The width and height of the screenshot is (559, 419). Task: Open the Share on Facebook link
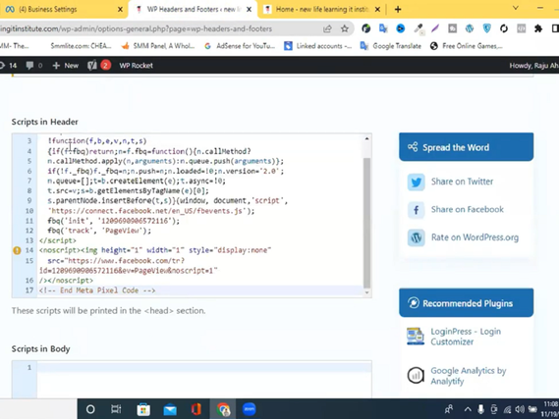(467, 210)
